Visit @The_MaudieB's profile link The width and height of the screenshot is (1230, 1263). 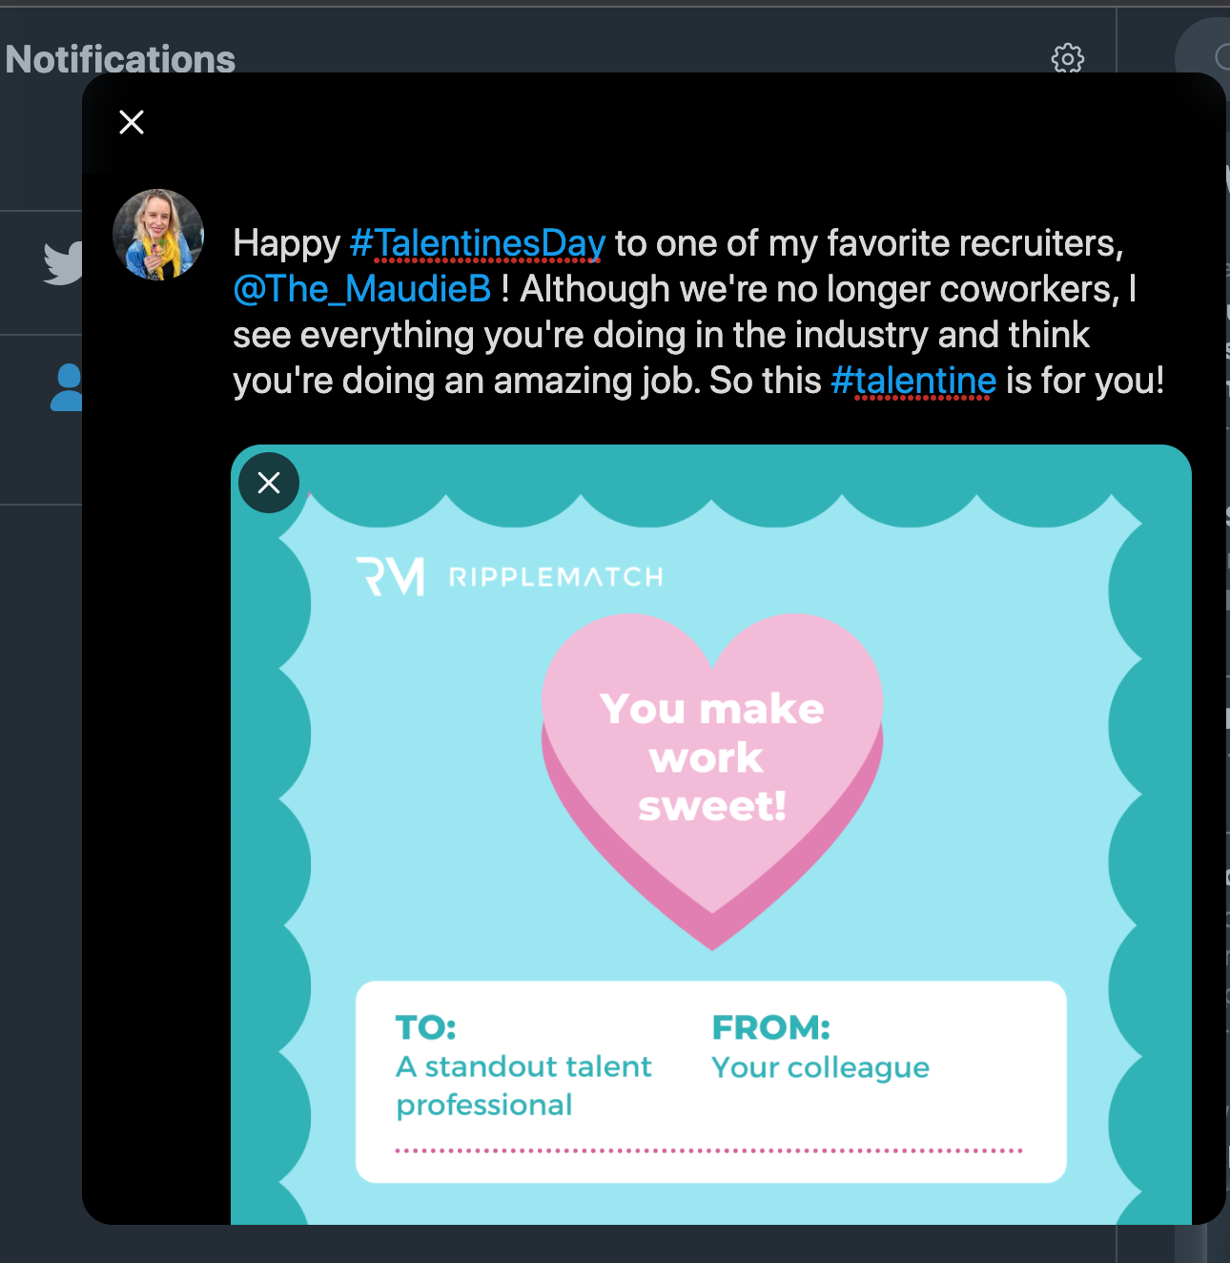click(x=360, y=288)
